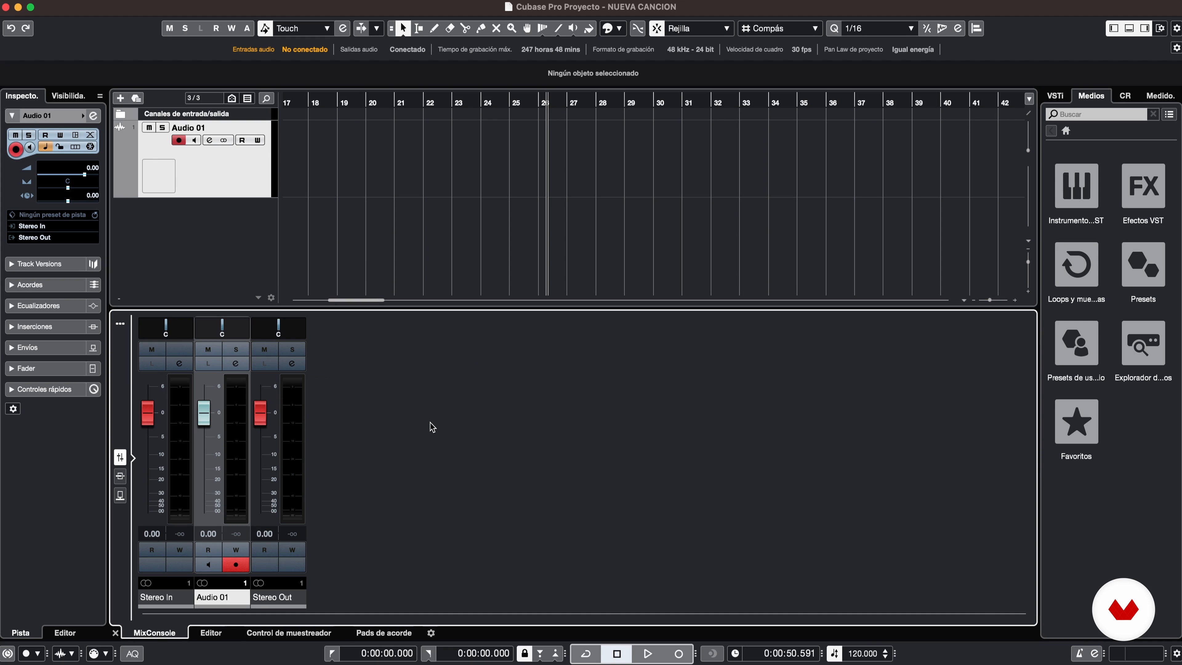Open Instrumentos VST media tile
This screenshot has height=665, width=1182.
point(1076,186)
